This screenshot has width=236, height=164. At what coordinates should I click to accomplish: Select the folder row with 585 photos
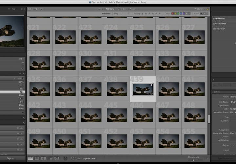click(12, 92)
